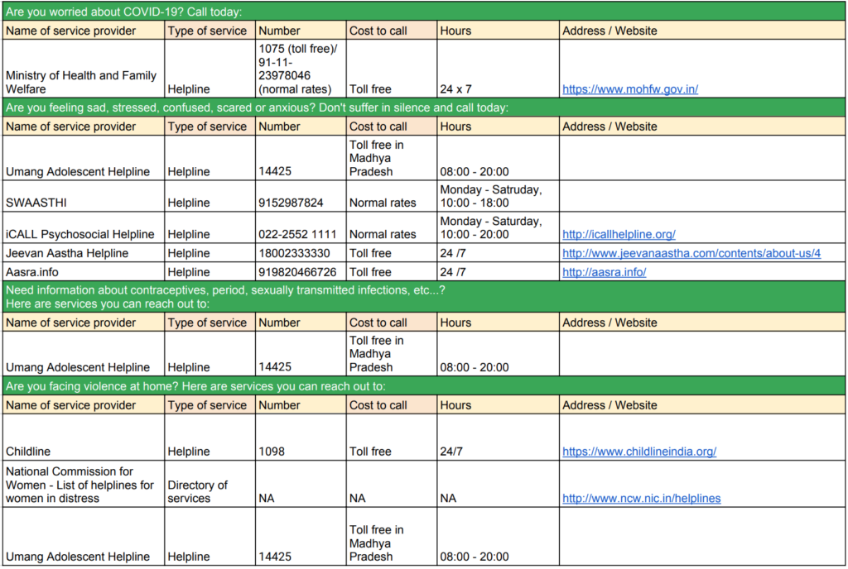Select the number '18002333330'
The height and width of the screenshot is (569, 848).
pos(294,253)
